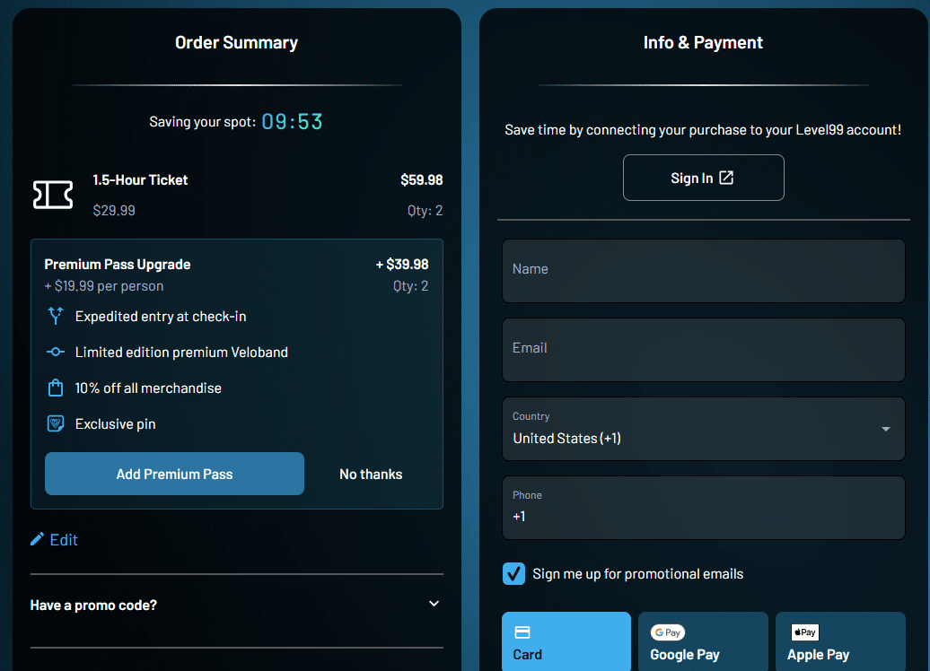Click the '+ $39.98' upgrade price
930x671 pixels.
[x=402, y=265]
